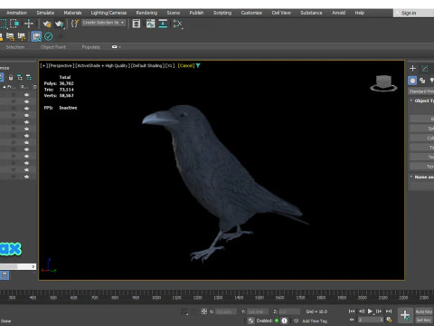Click the Toggle Scene Explorer icon
Image resolution: width=434 pixels, height=326 pixels.
click(150, 24)
